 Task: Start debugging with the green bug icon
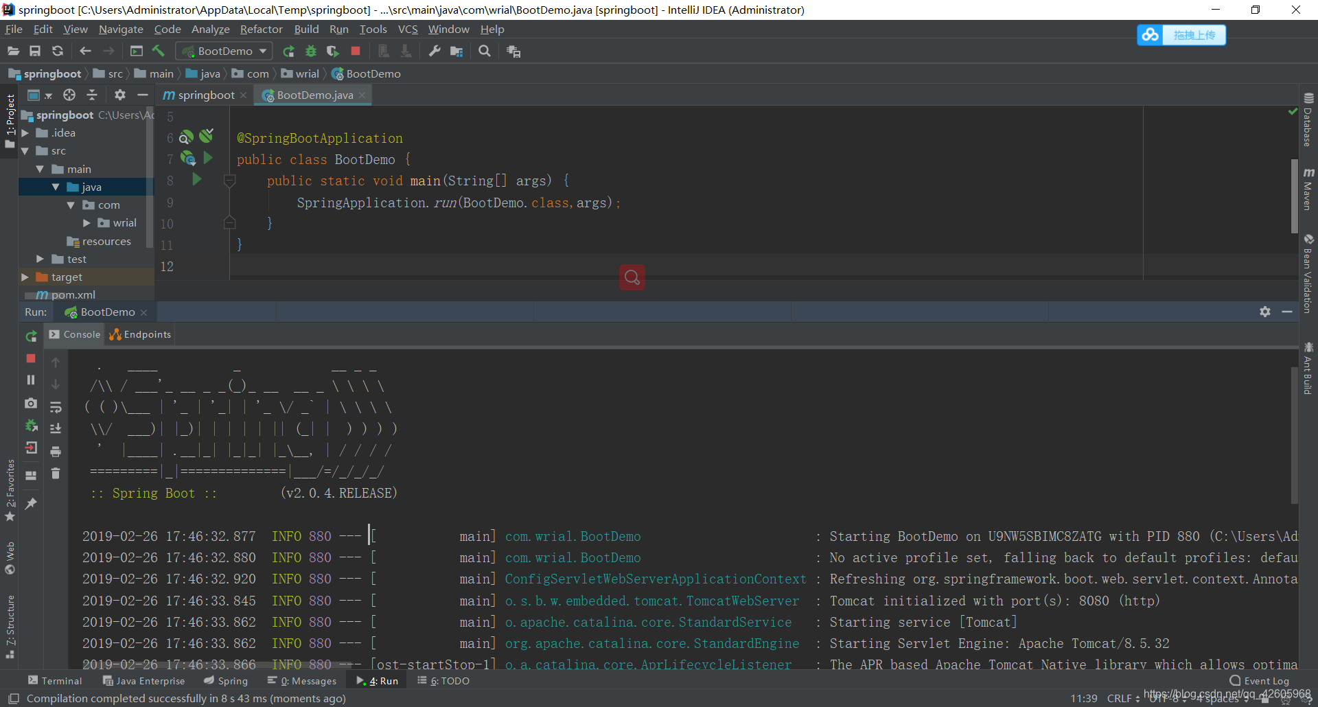coord(311,51)
